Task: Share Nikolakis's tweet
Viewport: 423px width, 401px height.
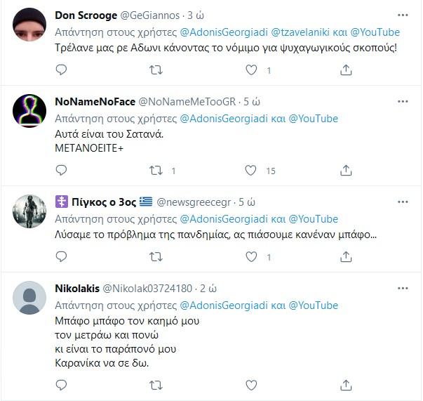Action: tap(345, 385)
